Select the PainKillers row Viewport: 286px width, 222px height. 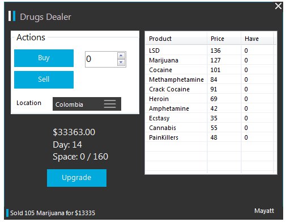pyautogui.click(x=211, y=137)
